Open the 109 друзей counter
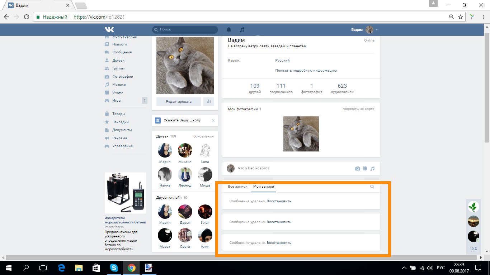Viewport: 490px width, 275px height. click(255, 88)
